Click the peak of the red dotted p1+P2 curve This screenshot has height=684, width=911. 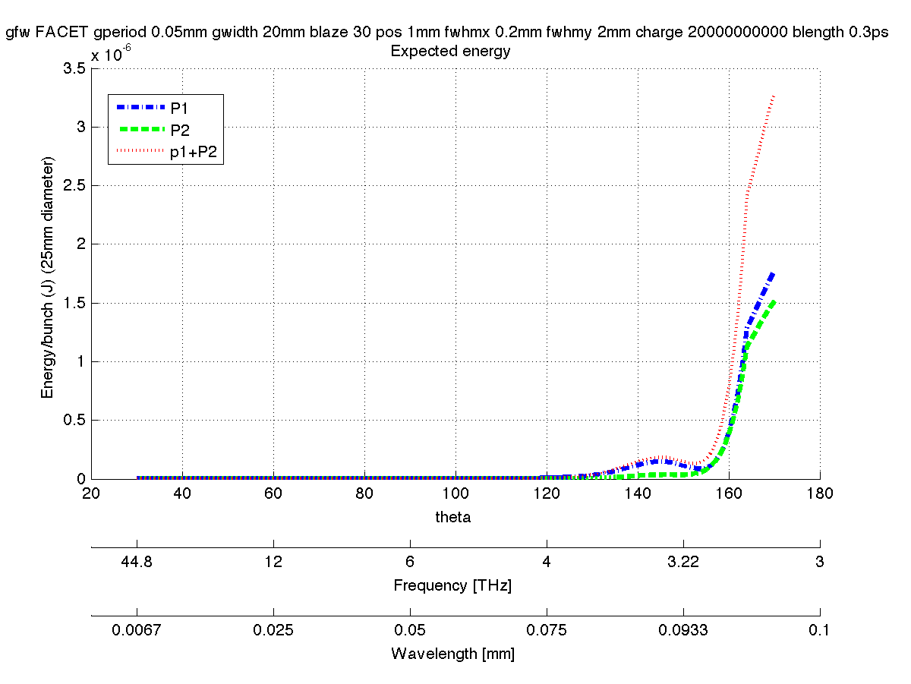pyautogui.click(x=774, y=96)
